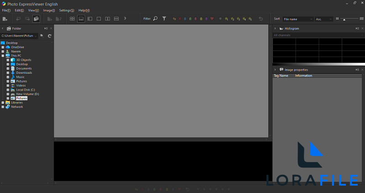Viewport: 365px width, 193px height.
Task: Click the folder icon next to path box
Action: click(42, 36)
